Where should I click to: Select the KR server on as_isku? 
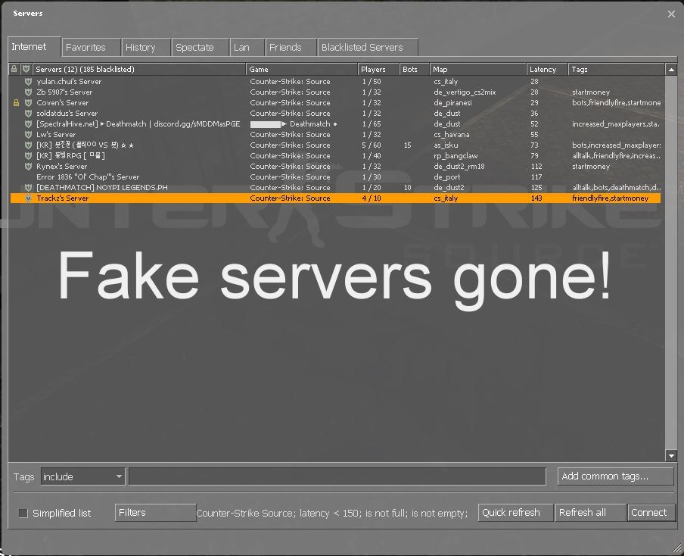click(x=335, y=145)
